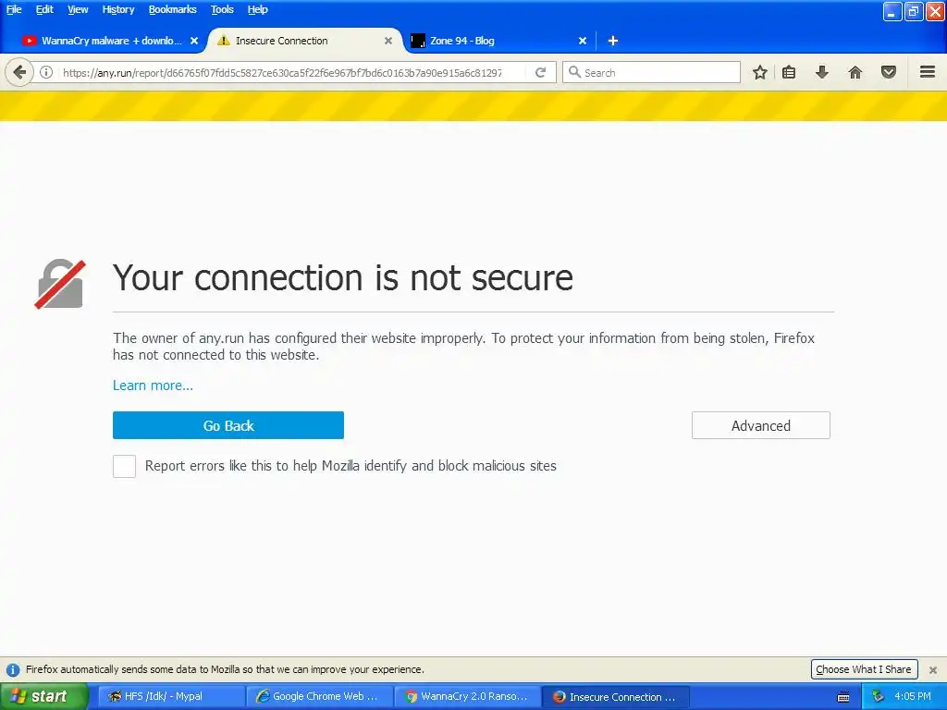Switch to HFS /Idk/ - Mypal taskbar item

click(171, 697)
